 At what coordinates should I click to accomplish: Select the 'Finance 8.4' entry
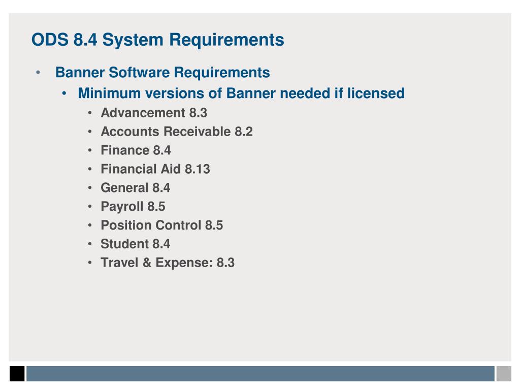[136, 150]
